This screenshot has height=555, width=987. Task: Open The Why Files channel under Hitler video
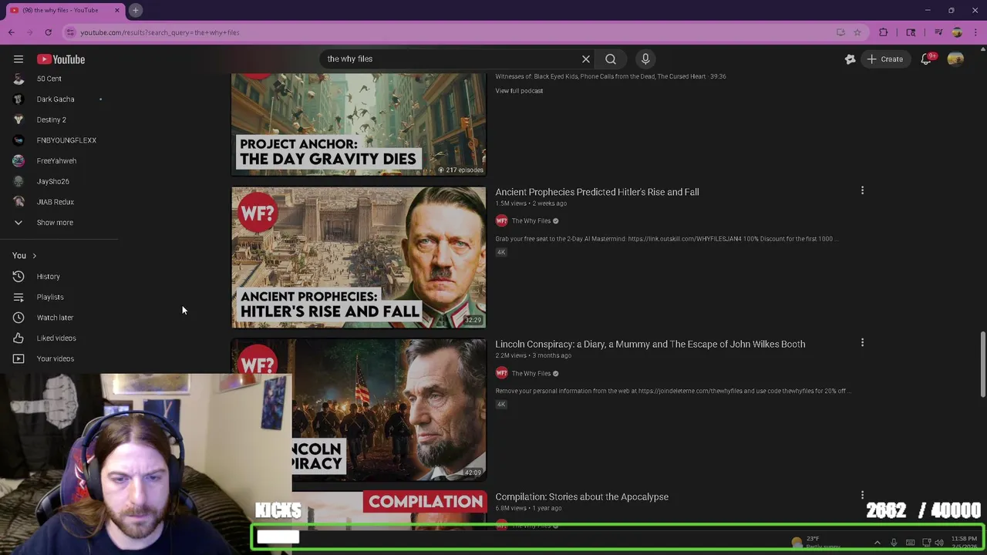pyautogui.click(x=531, y=221)
